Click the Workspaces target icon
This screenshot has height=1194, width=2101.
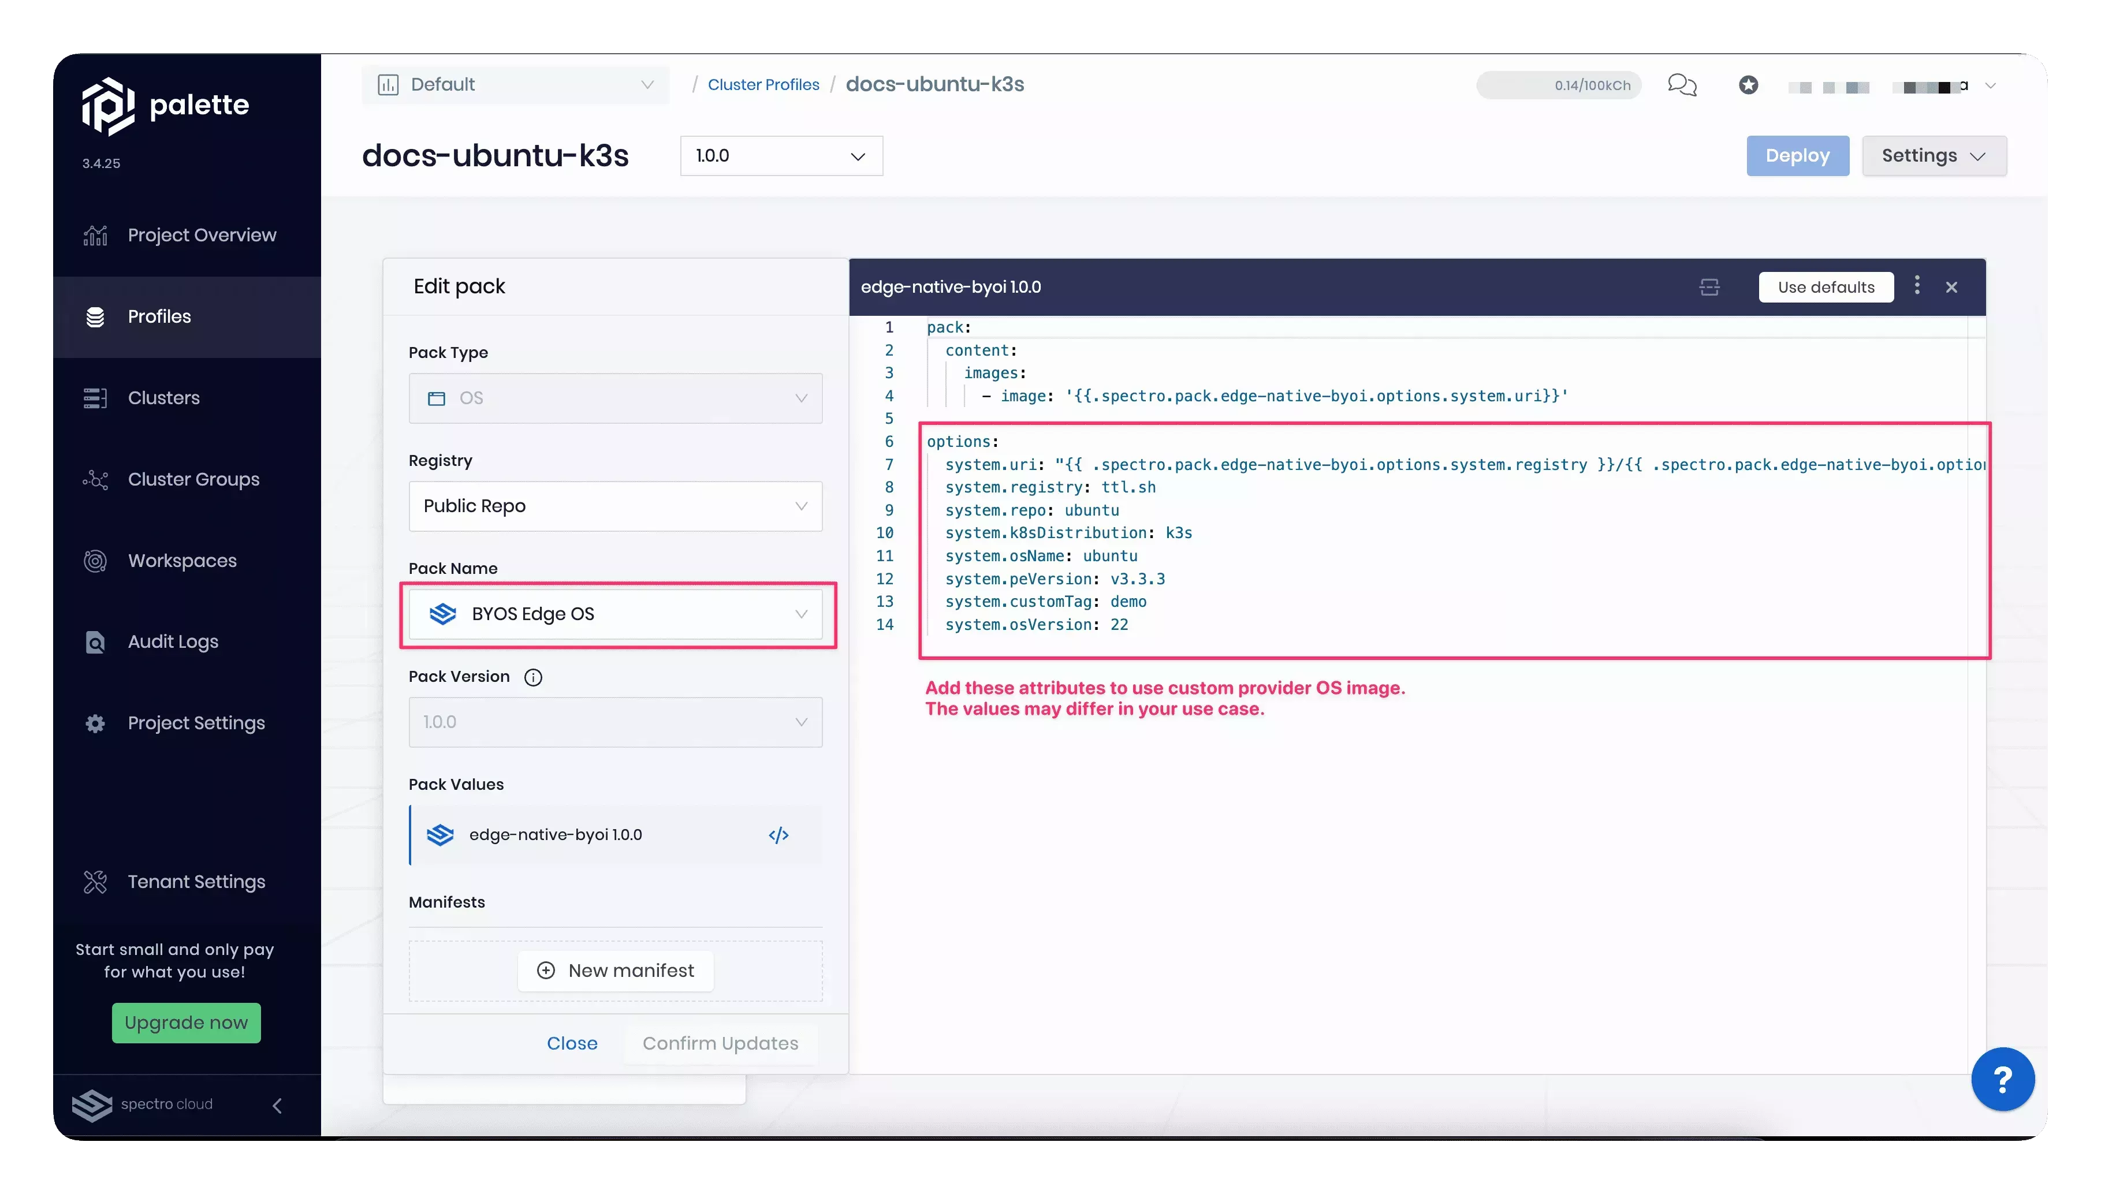95,561
